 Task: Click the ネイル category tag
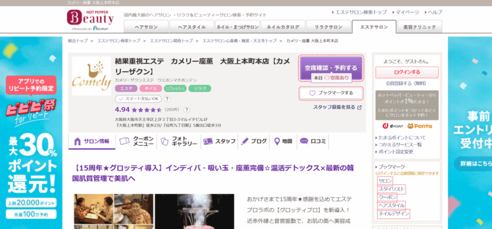click(151, 88)
